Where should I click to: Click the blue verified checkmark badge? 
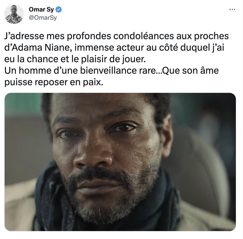click(x=59, y=10)
